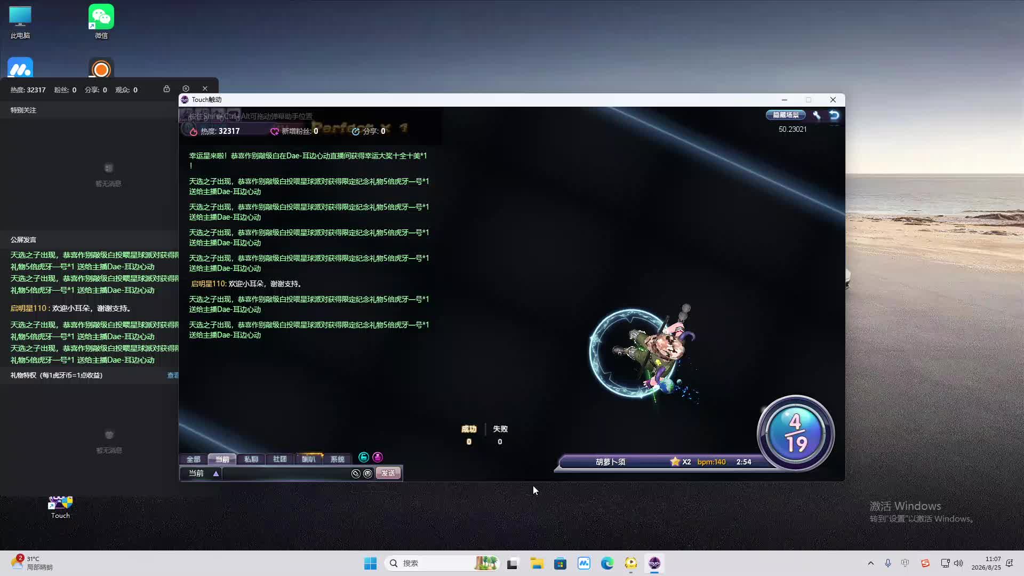
Task: Open the 此电脑 desktop icon
Action: pyautogui.click(x=20, y=21)
